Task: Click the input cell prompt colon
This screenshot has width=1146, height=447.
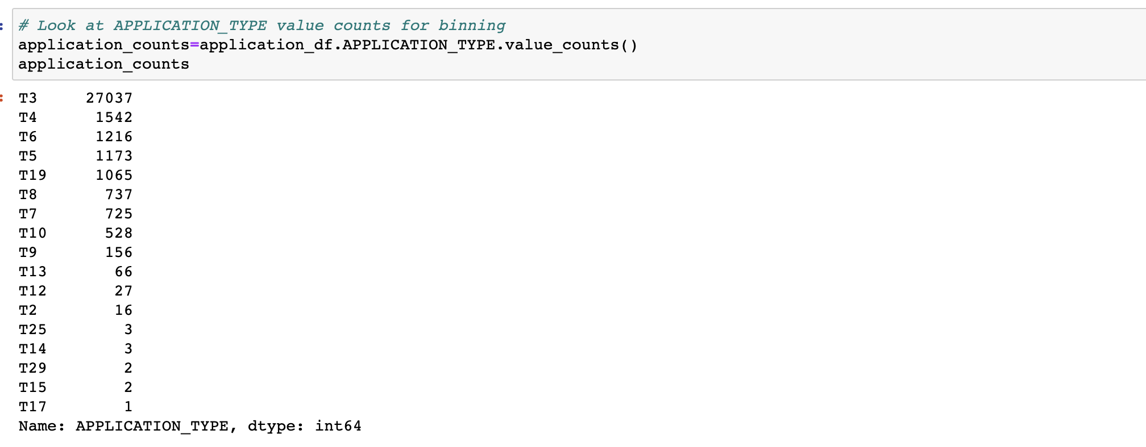Action: click(x=2, y=26)
